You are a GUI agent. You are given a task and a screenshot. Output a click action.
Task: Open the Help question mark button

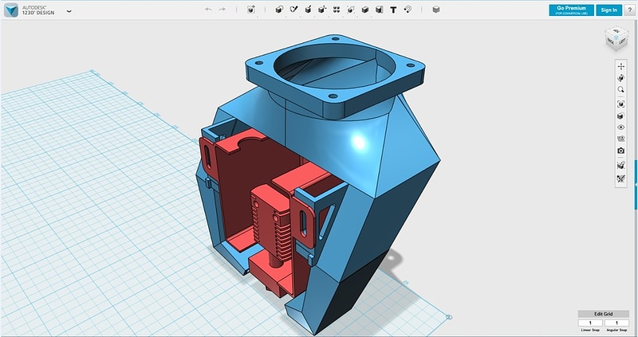tap(630, 10)
